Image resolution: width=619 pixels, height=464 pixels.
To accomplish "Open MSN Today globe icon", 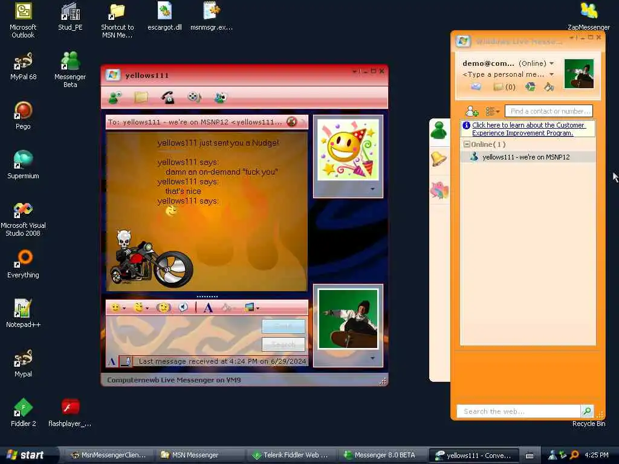I will click(x=530, y=87).
